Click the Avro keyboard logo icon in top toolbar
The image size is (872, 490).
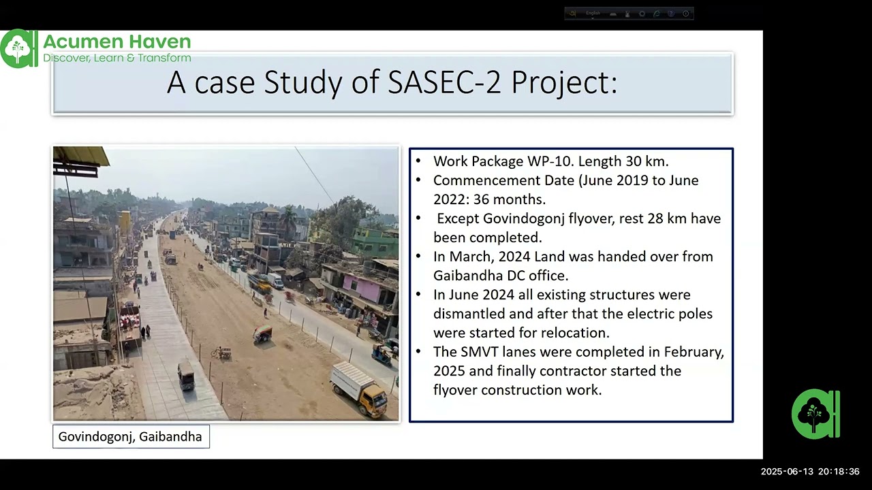pyautogui.click(x=572, y=14)
